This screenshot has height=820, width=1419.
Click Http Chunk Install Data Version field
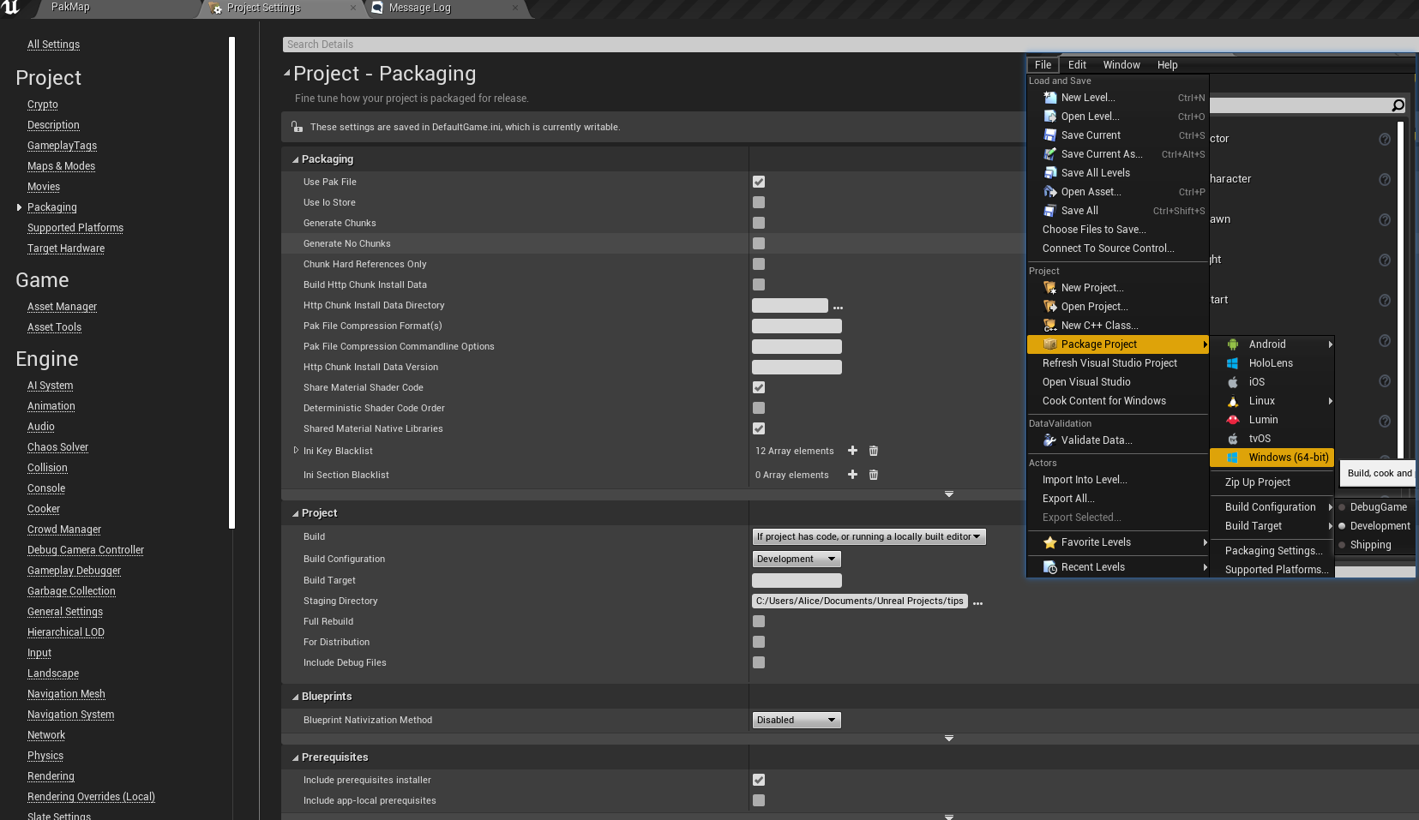797,368
